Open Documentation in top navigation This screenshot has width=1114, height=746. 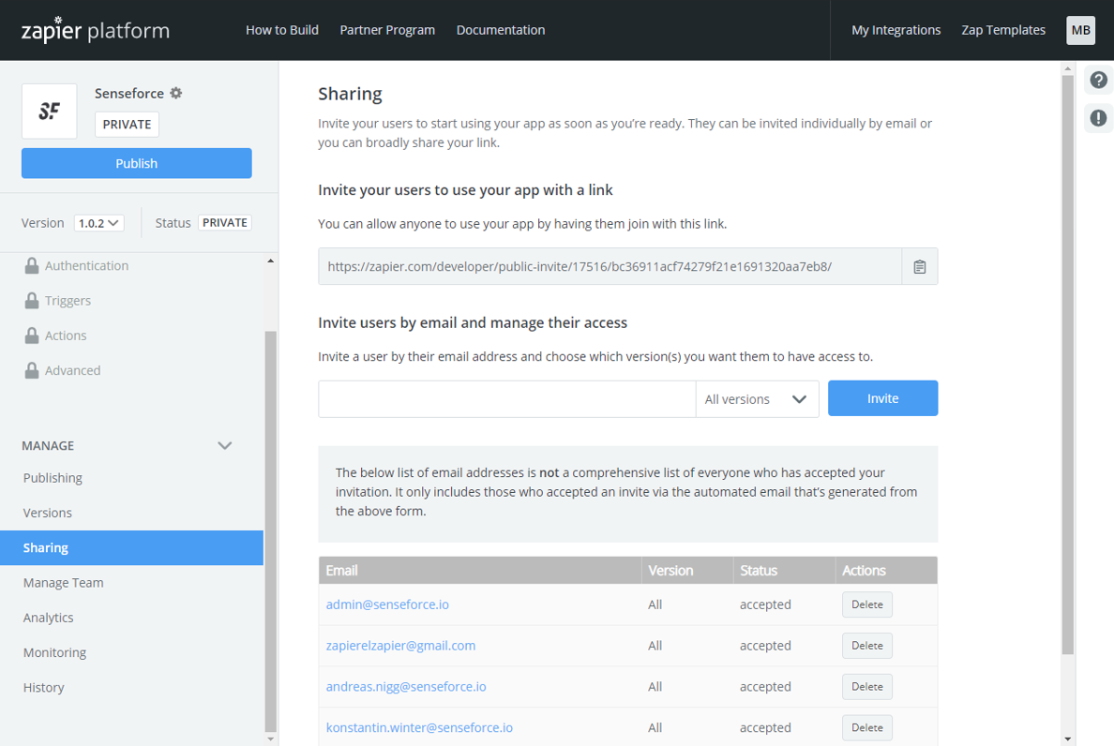[501, 30]
